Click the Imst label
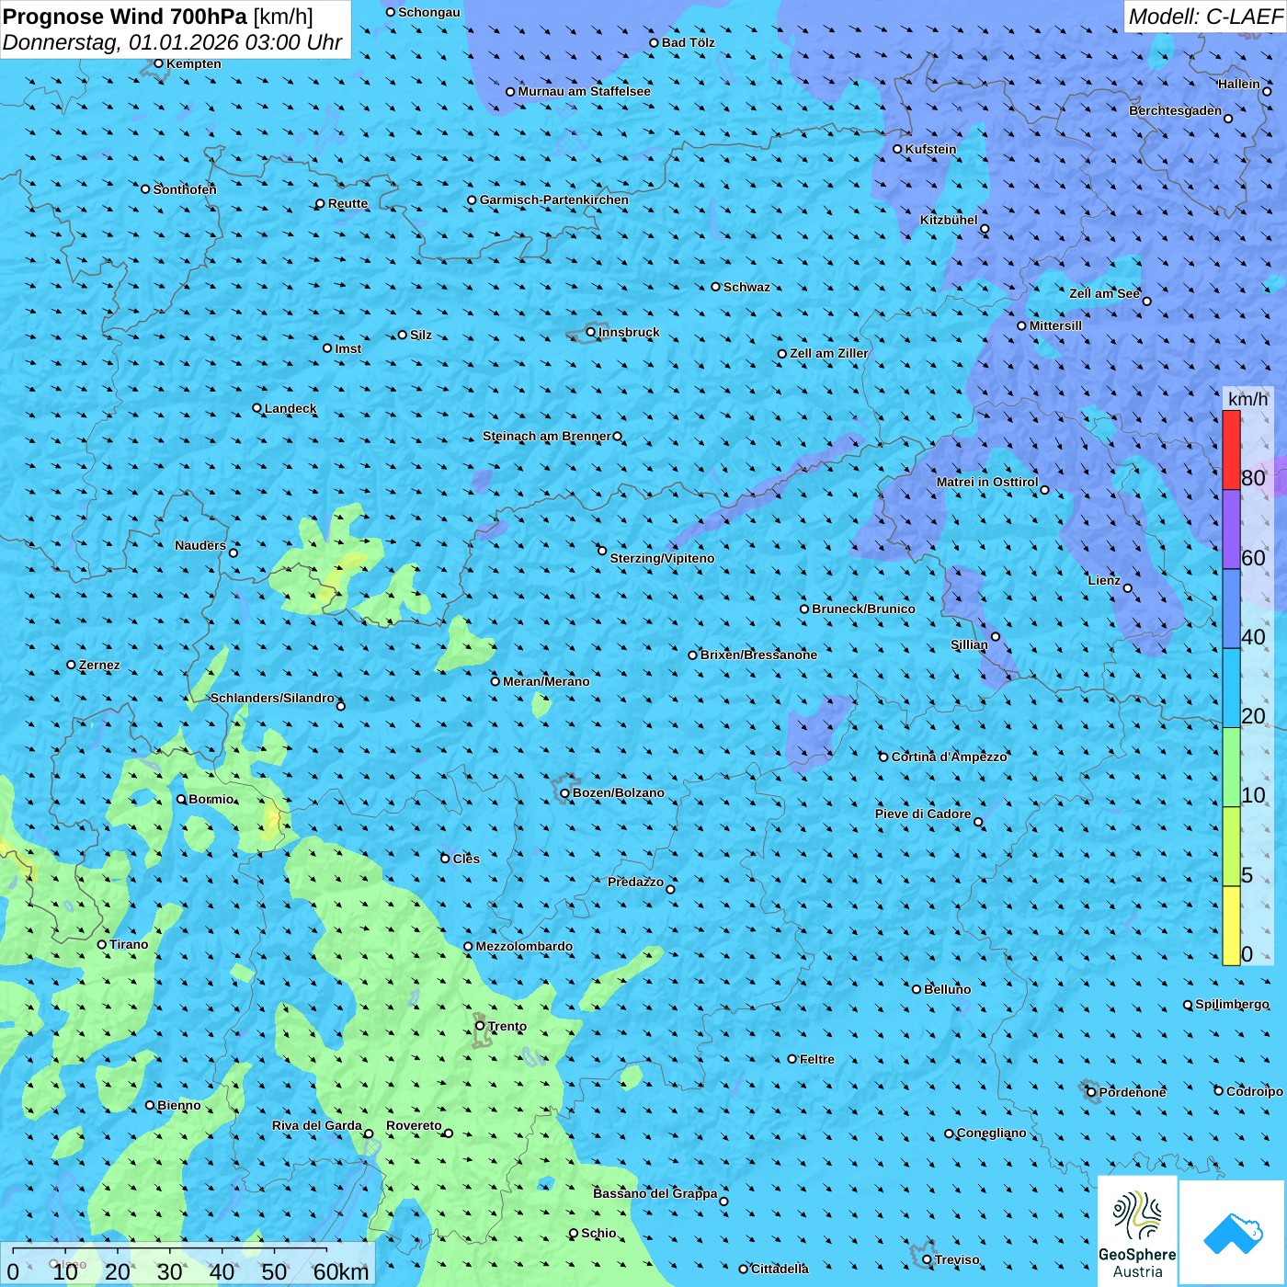Screen dimensions: 1287x1287 coord(348,348)
